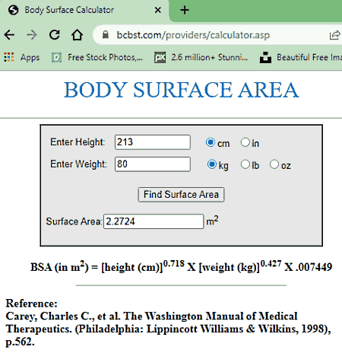The height and width of the screenshot is (353, 342).
Task: Select the oz weight unit
Action: [x=274, y=164]
